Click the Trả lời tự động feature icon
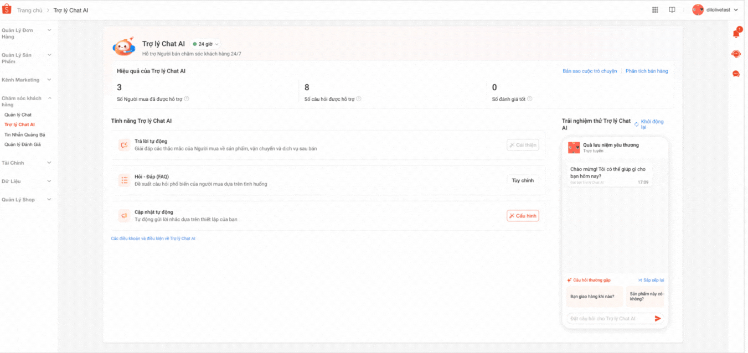Screen dimensions: 748x353 tap(124, 144)
